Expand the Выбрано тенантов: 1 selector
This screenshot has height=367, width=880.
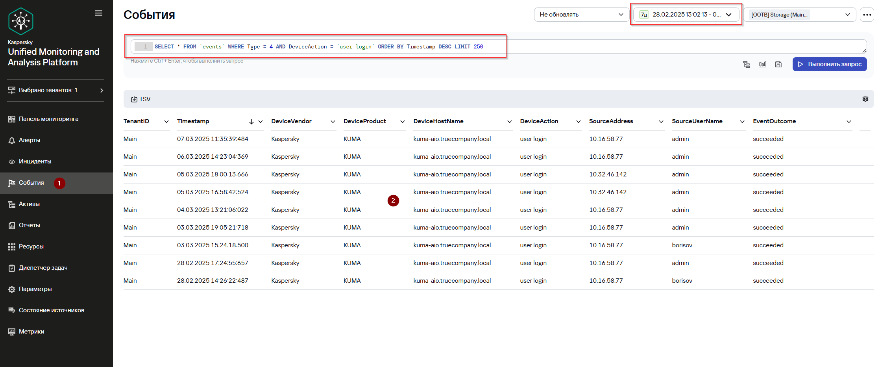pyautogui.click(x=55, y=90)
